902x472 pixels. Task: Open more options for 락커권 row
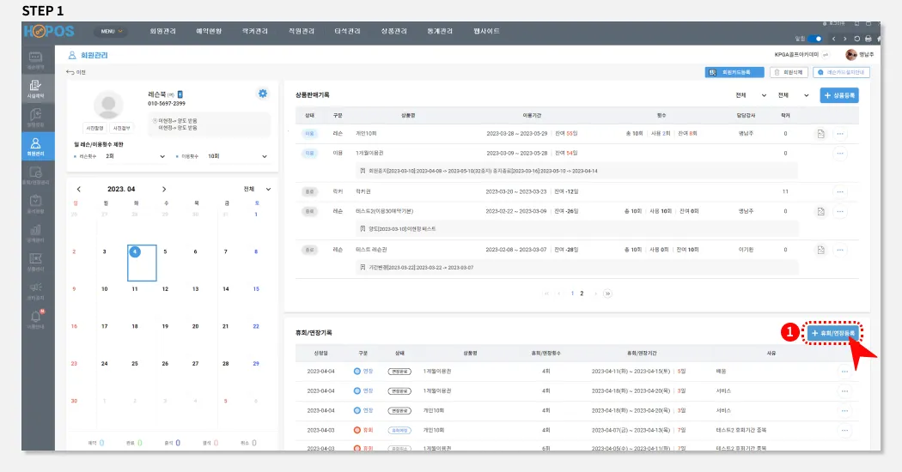(839, 191)
